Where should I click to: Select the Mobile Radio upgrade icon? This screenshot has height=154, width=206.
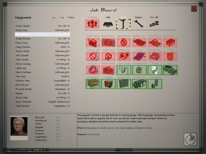click(108, 70)
